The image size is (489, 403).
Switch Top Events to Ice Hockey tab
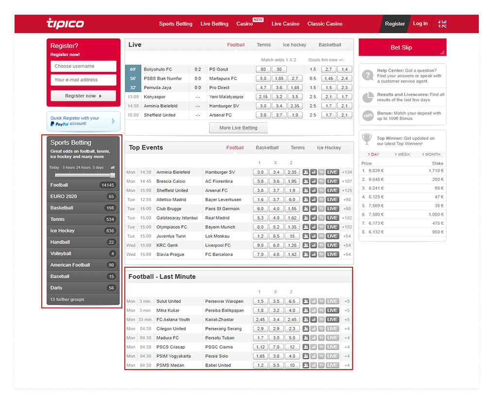tap(329, 147)
